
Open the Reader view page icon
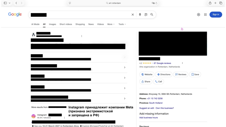(70, 3)
